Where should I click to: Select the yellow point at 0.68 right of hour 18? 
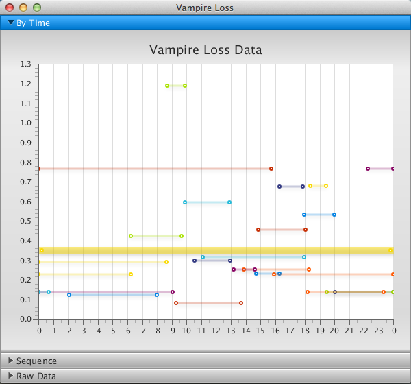[x=310, y=186]
